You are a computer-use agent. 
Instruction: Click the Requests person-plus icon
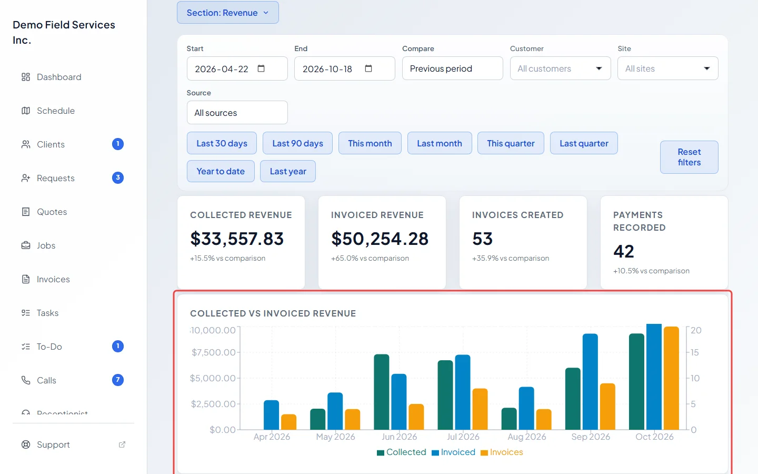pos(26,178)
